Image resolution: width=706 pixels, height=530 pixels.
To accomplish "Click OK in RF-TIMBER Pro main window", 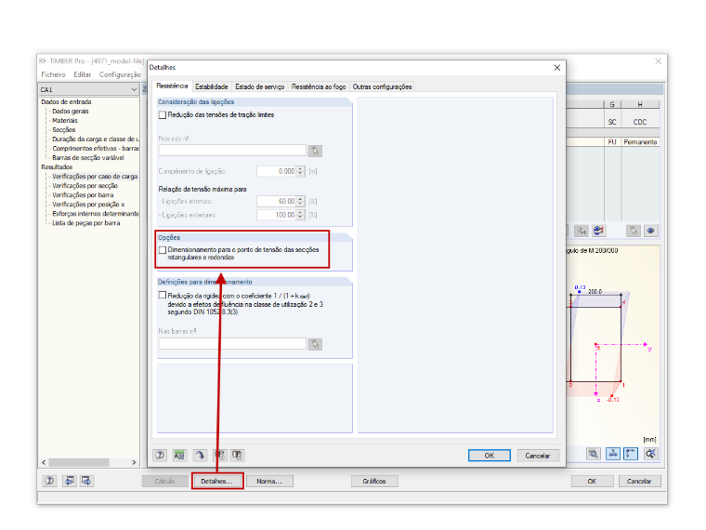I will coord(592,482).
